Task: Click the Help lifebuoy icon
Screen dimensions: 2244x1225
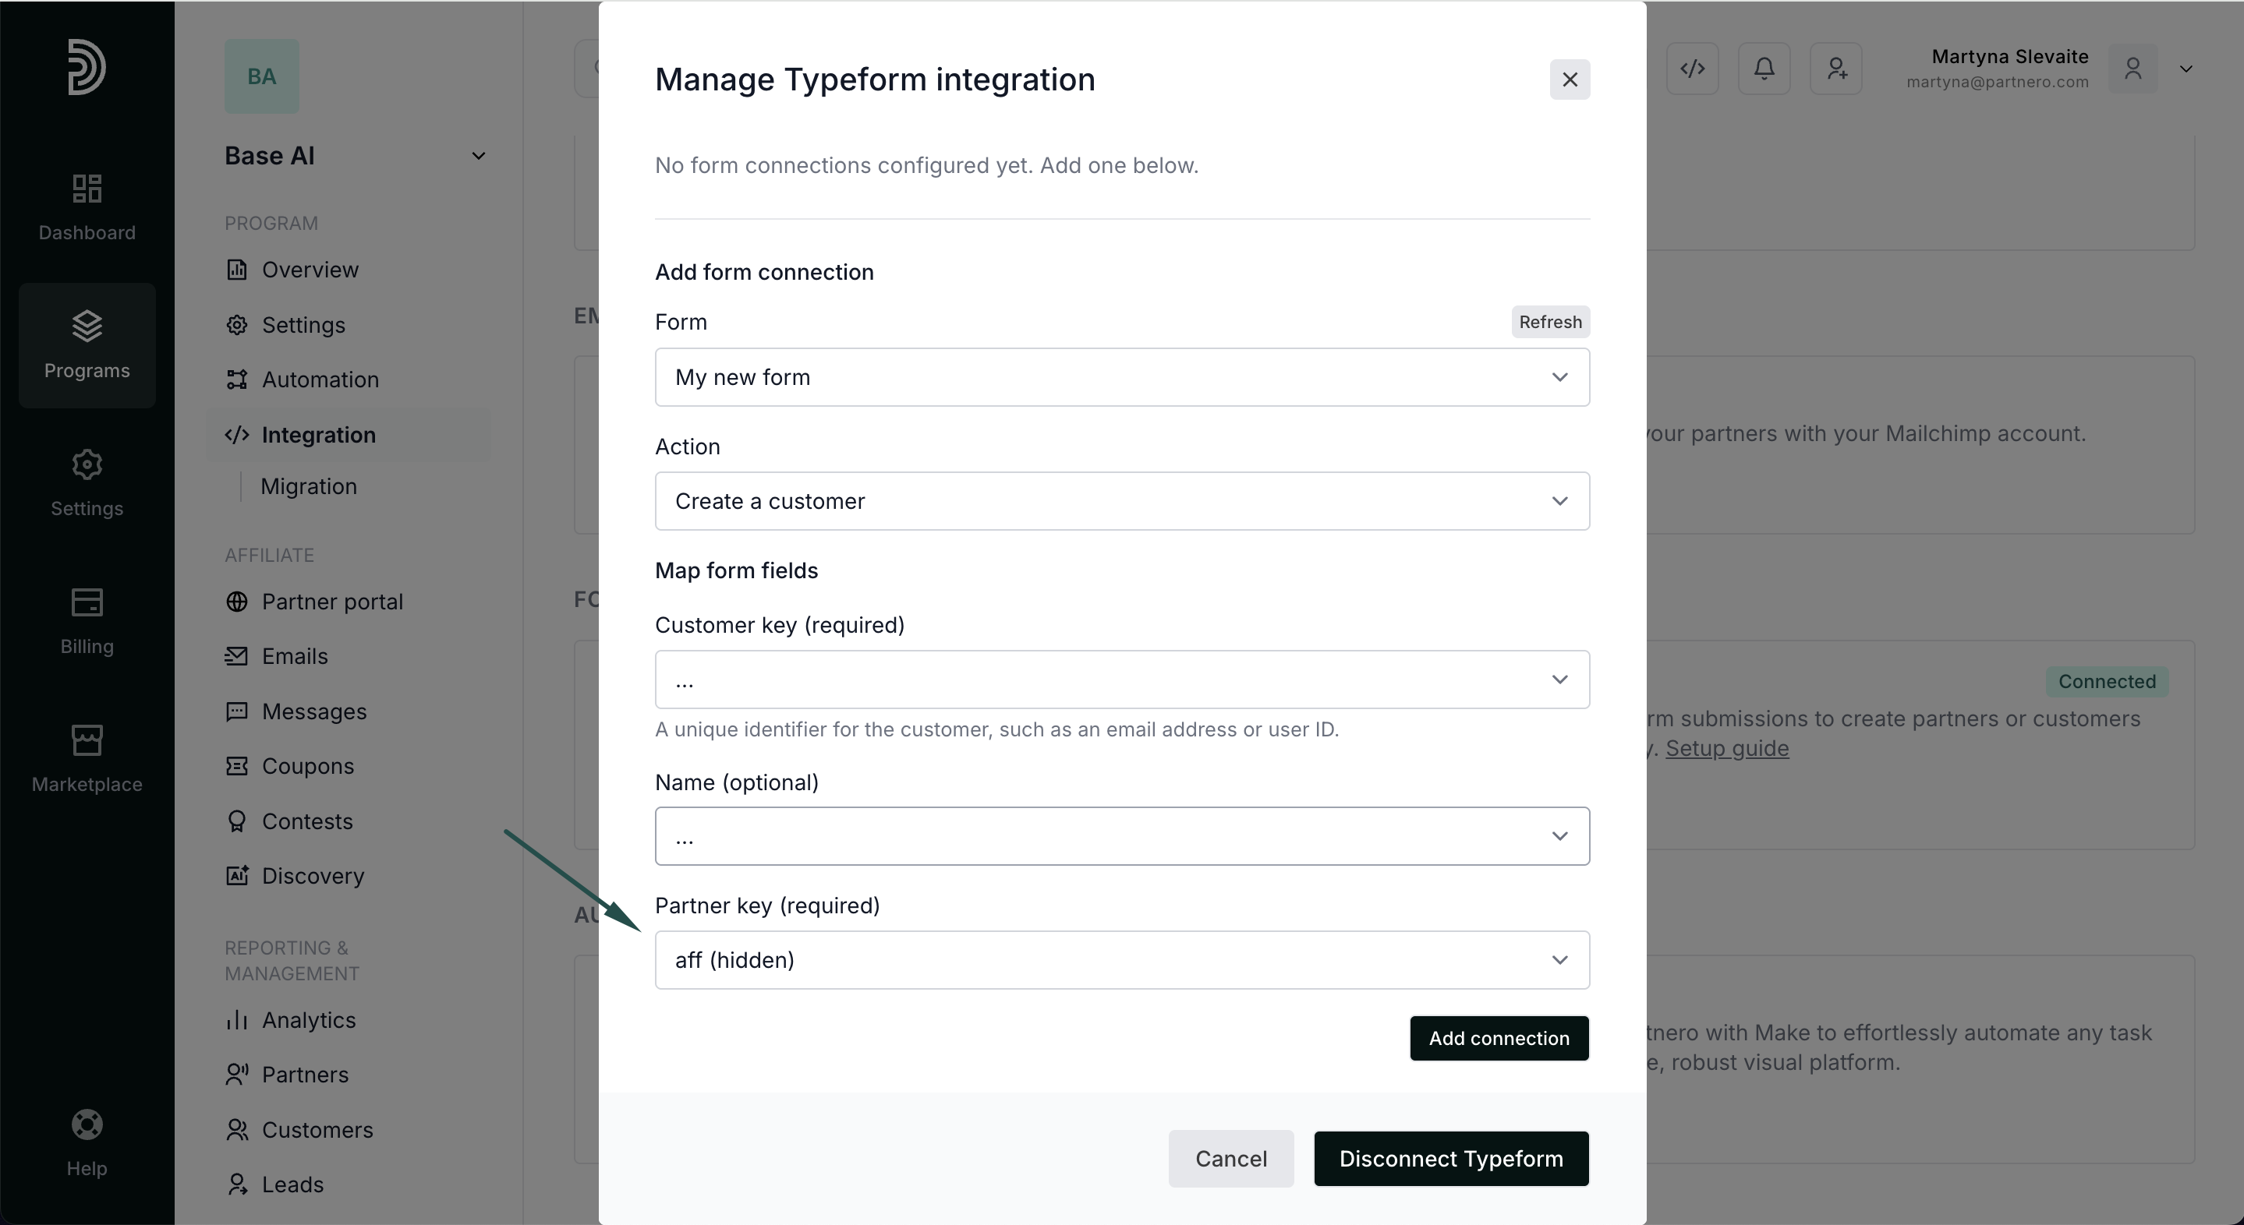Action: tap(87, 1125)
